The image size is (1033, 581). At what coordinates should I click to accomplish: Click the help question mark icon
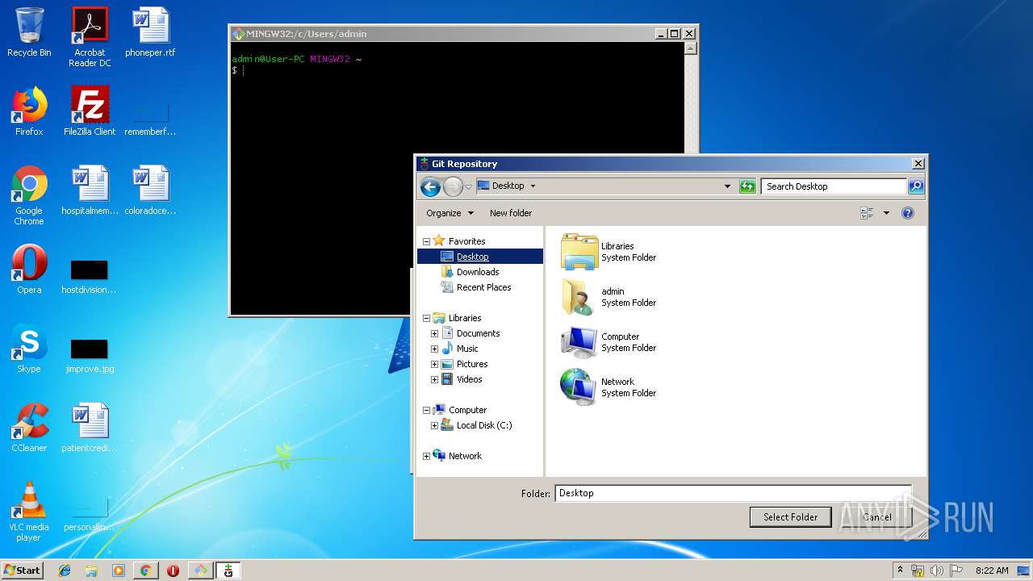[908, 213]
